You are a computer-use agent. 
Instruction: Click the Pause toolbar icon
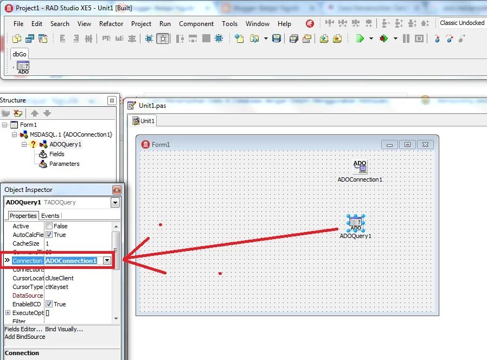406,38
